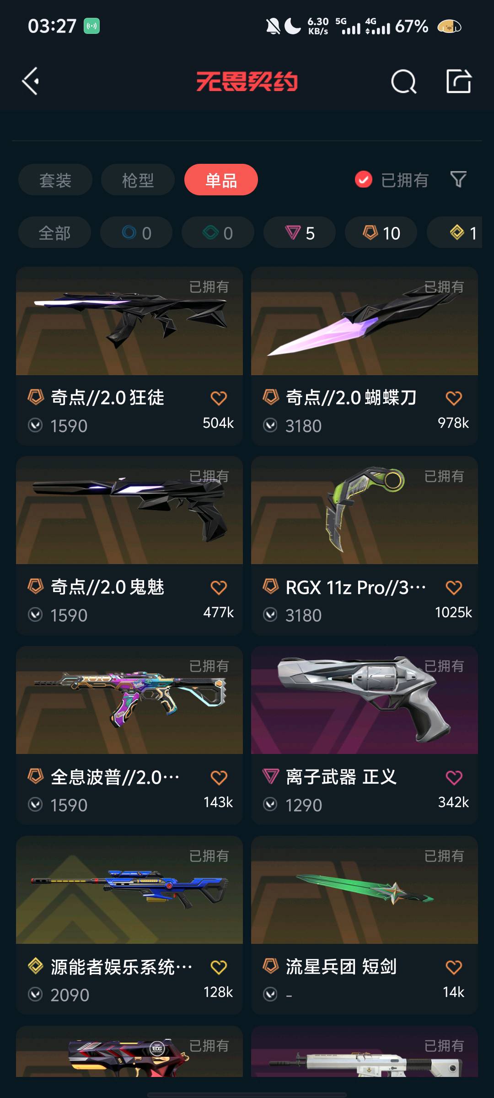Switch to the 枪型 tab
The width and height of the screenshot is (494, 1098).
point(138,180)
